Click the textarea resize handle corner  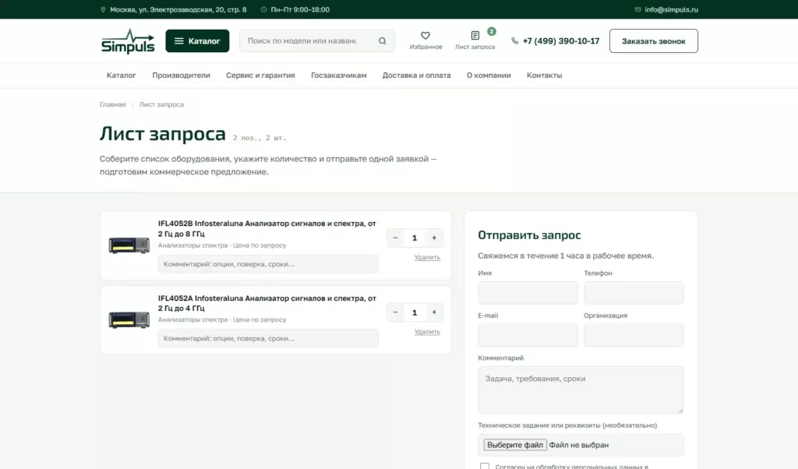pyautogui.click(x=680, y=410)
